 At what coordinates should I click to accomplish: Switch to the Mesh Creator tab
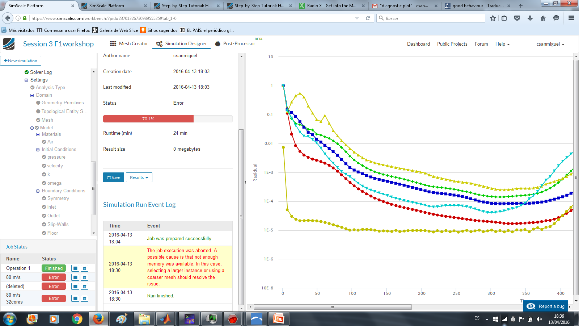click(129, 43)
